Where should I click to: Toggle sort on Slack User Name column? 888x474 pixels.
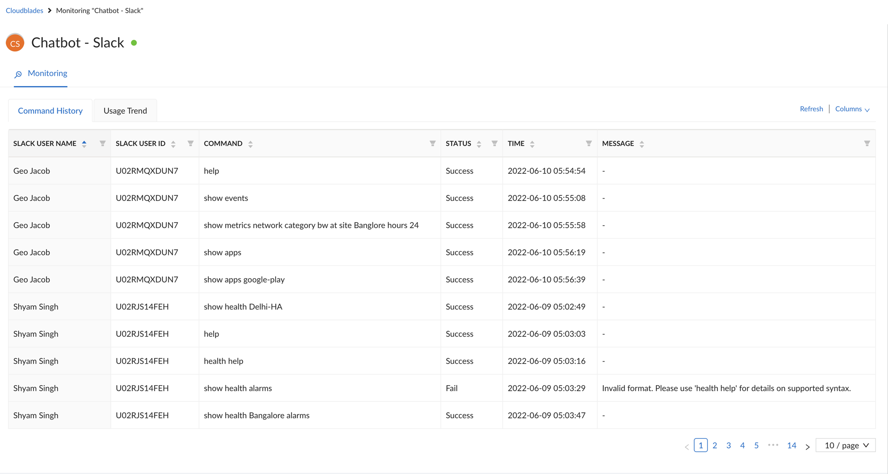coord(84,144)
